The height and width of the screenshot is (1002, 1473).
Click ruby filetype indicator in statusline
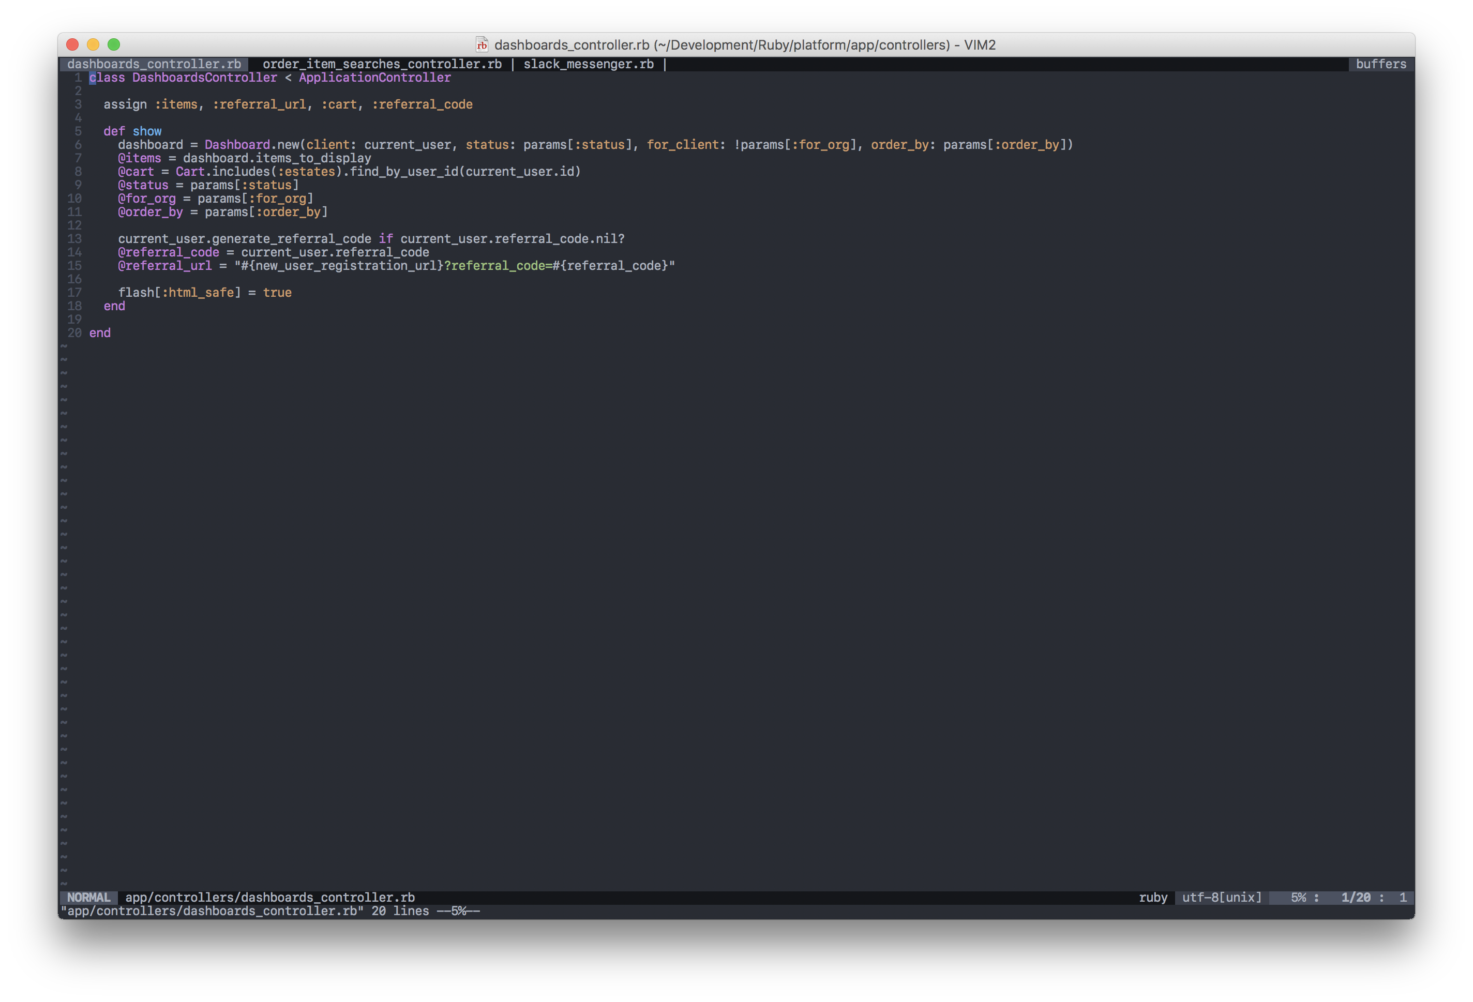pos(1152,898)
